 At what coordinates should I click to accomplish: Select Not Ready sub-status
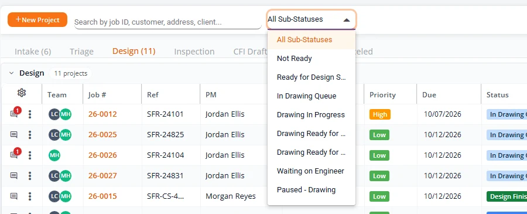(312, 59)
